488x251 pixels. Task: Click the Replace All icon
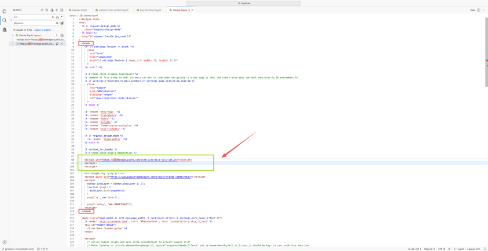pos(62,23)
